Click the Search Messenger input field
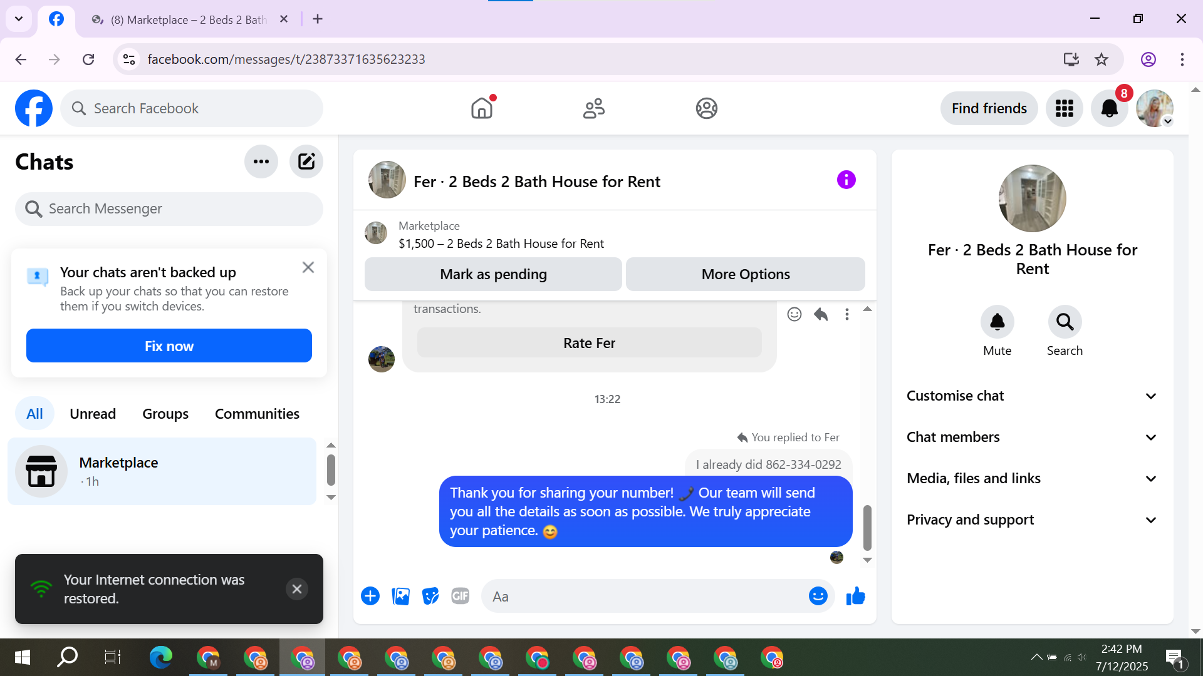1203x676 pixels. coord(169,209)
